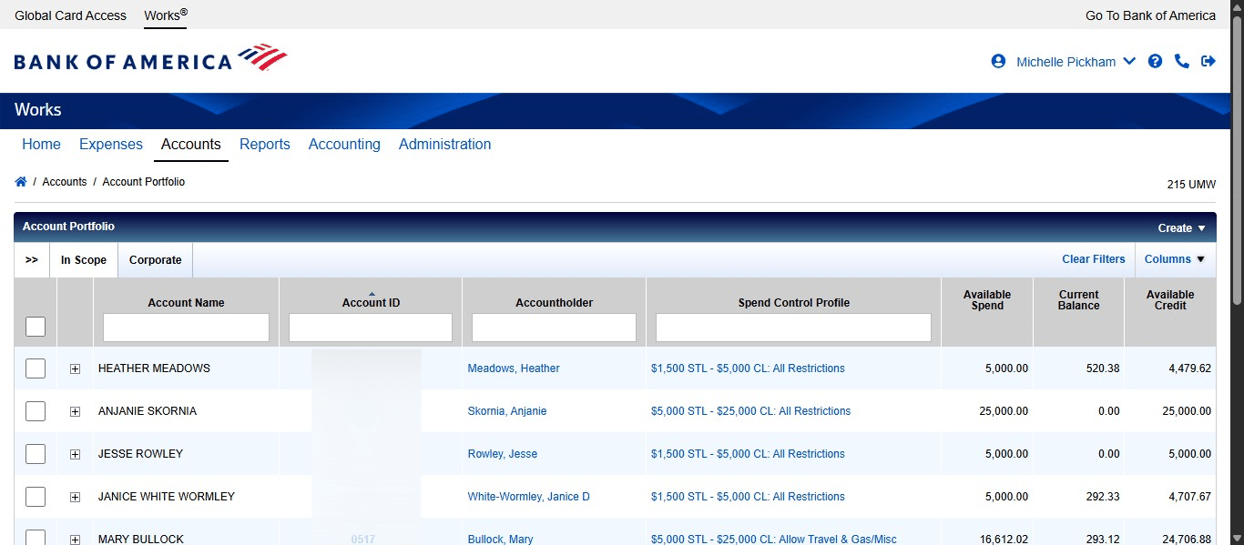Check the box for Mary Bullock
The height and width of the screenshot is (545, 1244).
(x=36, y=538)
